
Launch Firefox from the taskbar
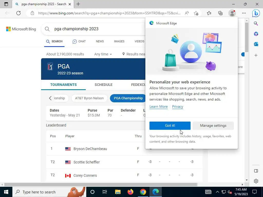(x=130, y=192)
